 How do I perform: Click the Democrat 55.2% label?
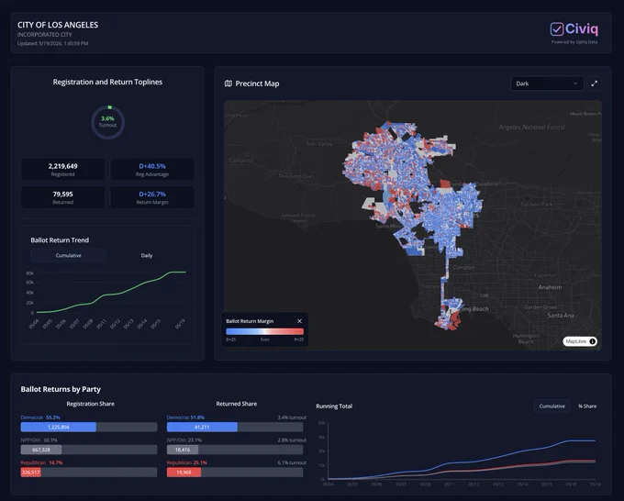pos(40,417)
